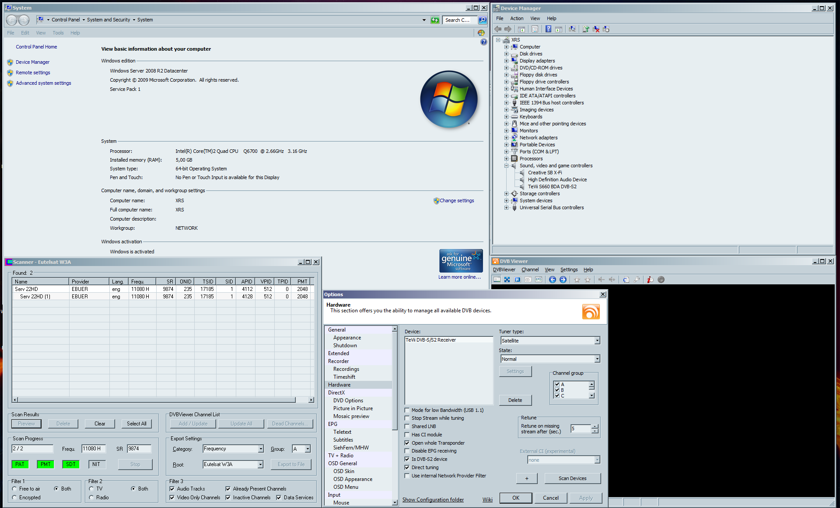
Task: Check the Shared LNB option
Action: pyautogui.click(x=407, y=426)
